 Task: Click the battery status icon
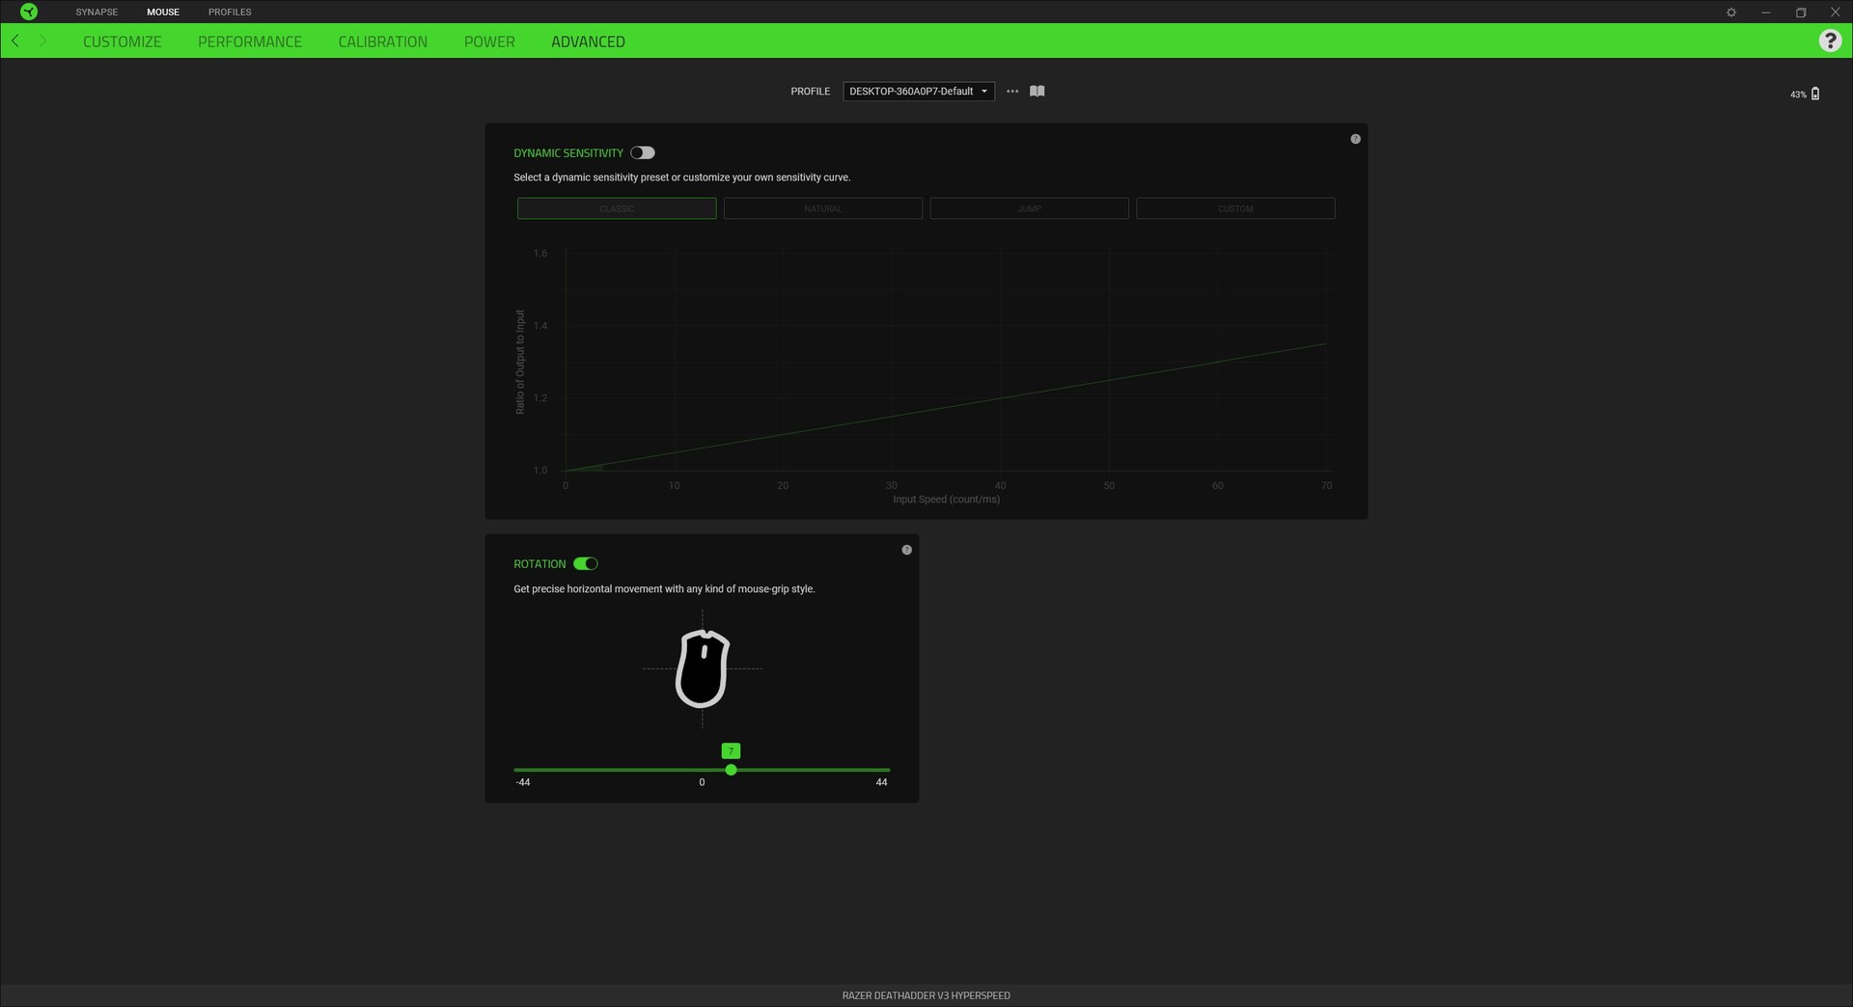point(1815,94)
